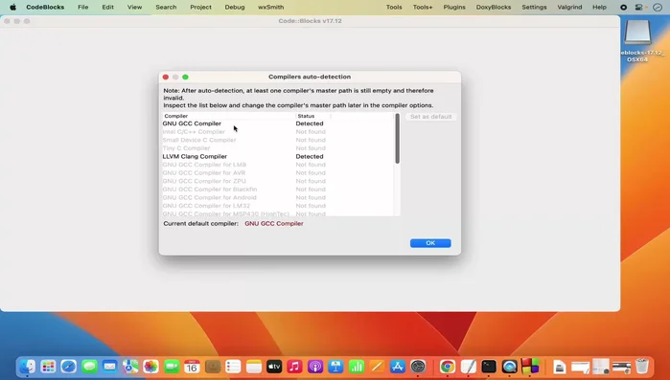Select GNU GCC Compiler for ZPU row
Image resolution: width=670 pixels, height=380 pixels.
(x=278, y=181)
